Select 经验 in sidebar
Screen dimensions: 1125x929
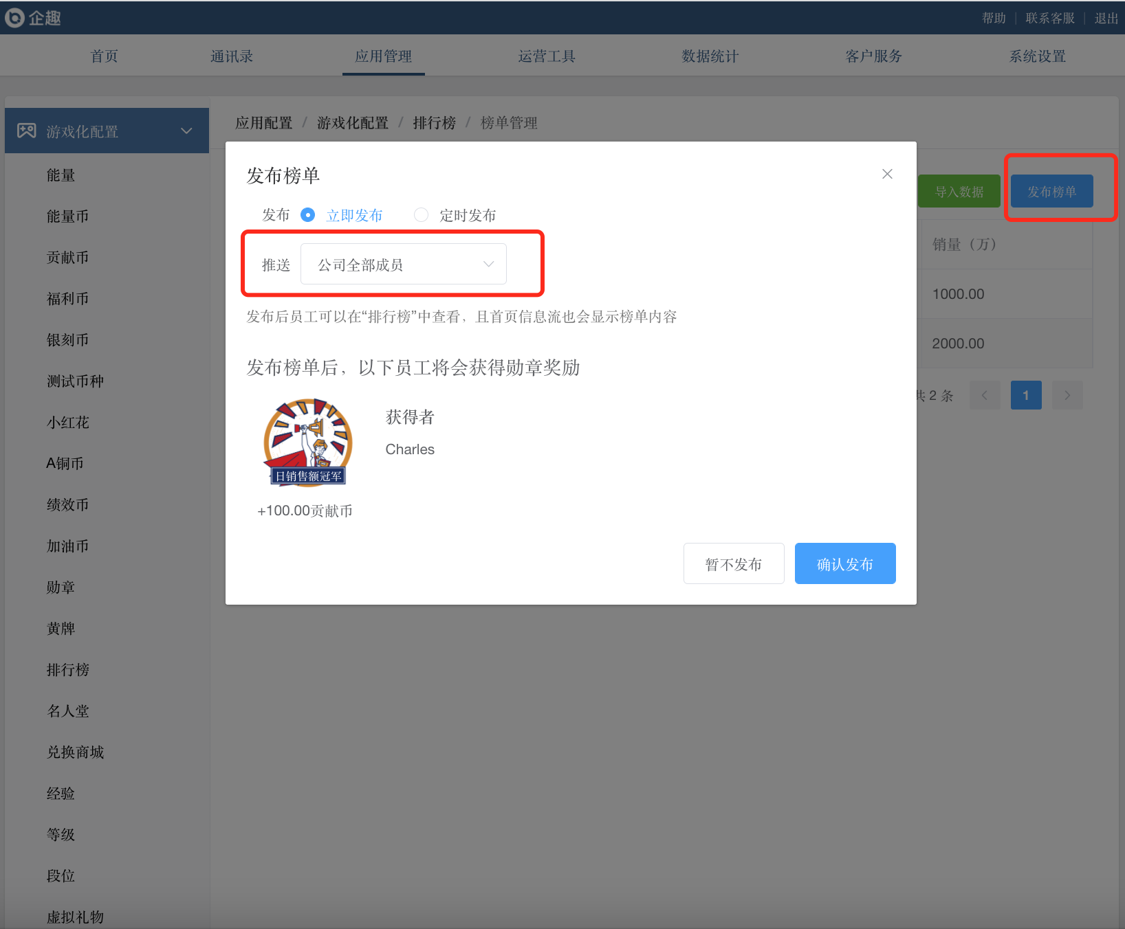pyautogui.click(x=61, y=794)
